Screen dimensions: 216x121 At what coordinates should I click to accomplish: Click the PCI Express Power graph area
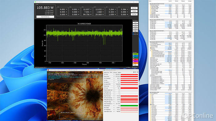pyautogui.click(x=84, y=43)
